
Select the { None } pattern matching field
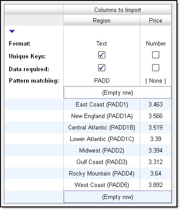156,81
